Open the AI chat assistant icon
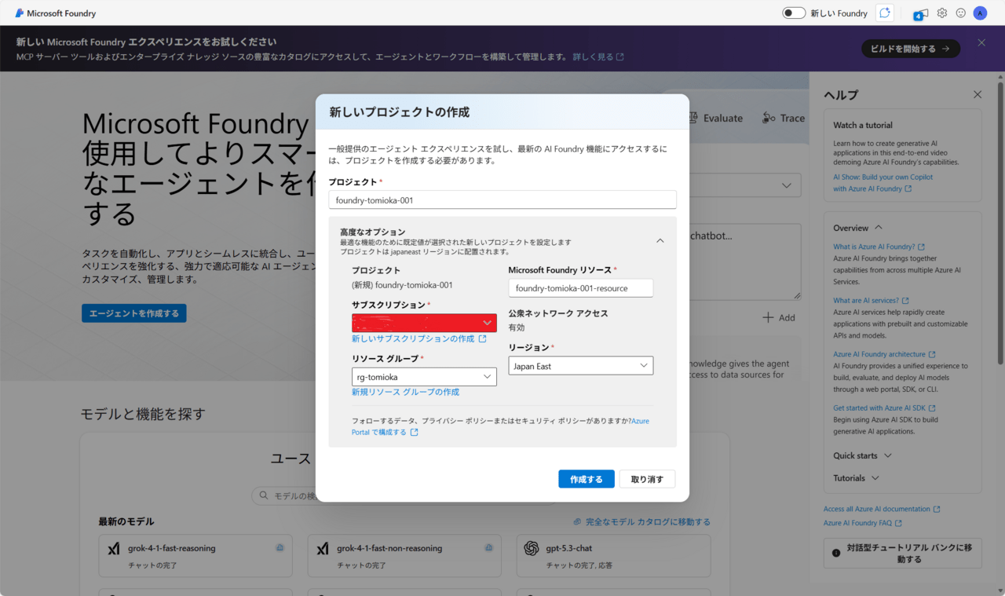Viewport: 1005px width, 596px height. 886,13
